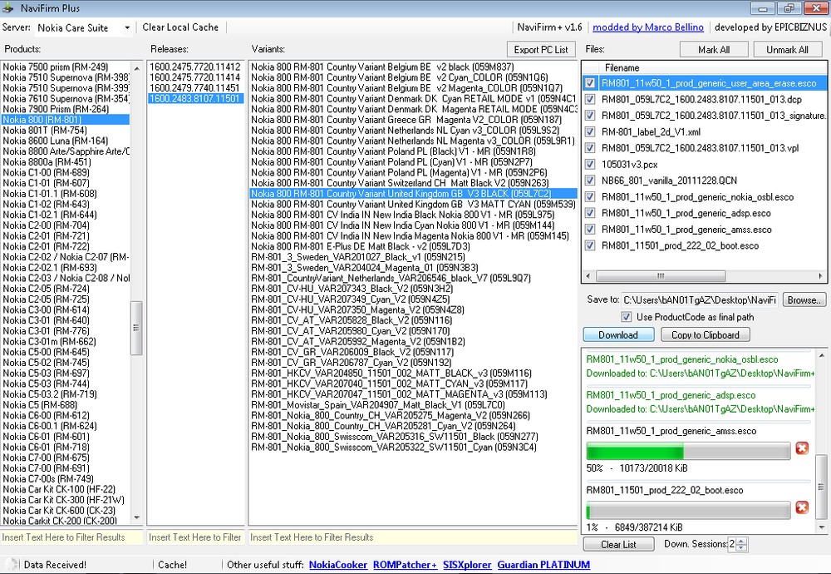Toggle the prod_222_02_boot.esco file checkbox

(x=589, y=245)
